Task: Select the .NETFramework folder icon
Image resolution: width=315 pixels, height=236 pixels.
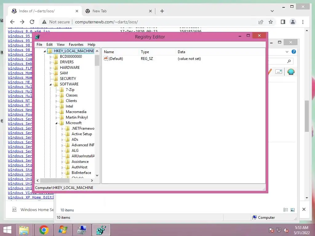Action: [68, 128]
